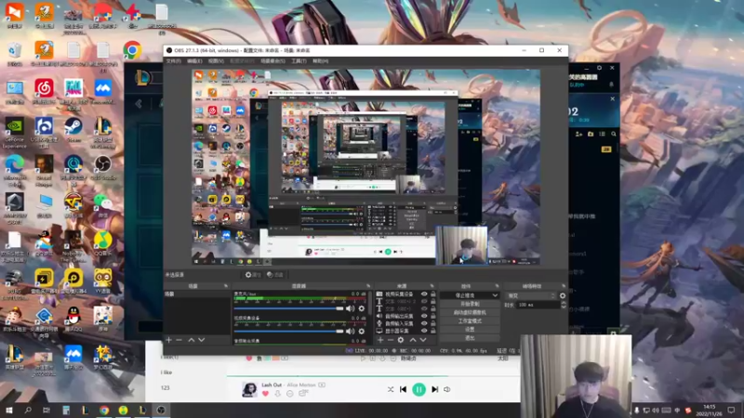This screenshot has height=418, width=744.
Task: Seek in the music player progress bar
Action: (x=373, y=376)
